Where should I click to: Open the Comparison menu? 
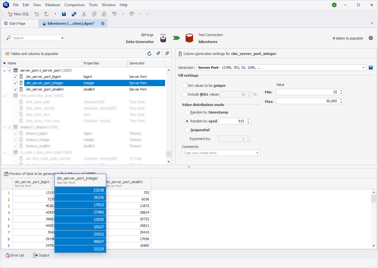tap(74, 5)
